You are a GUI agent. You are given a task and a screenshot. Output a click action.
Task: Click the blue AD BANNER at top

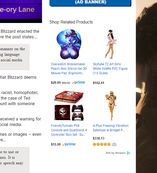(90, 3)
